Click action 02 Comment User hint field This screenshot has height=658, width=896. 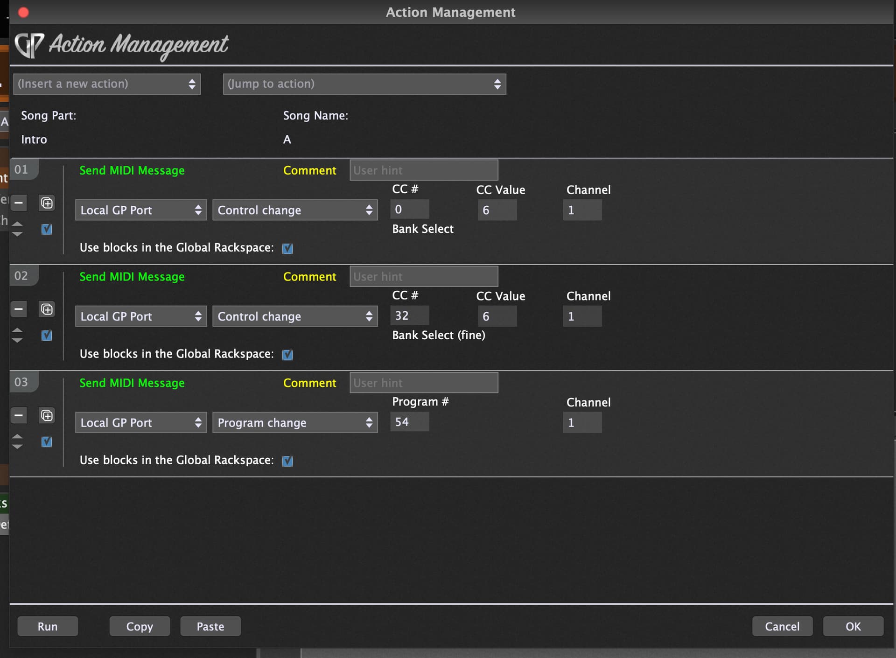point(423,277)
